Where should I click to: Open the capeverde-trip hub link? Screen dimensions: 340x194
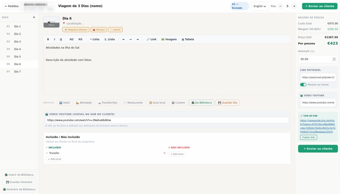click(x=318, y=126)
